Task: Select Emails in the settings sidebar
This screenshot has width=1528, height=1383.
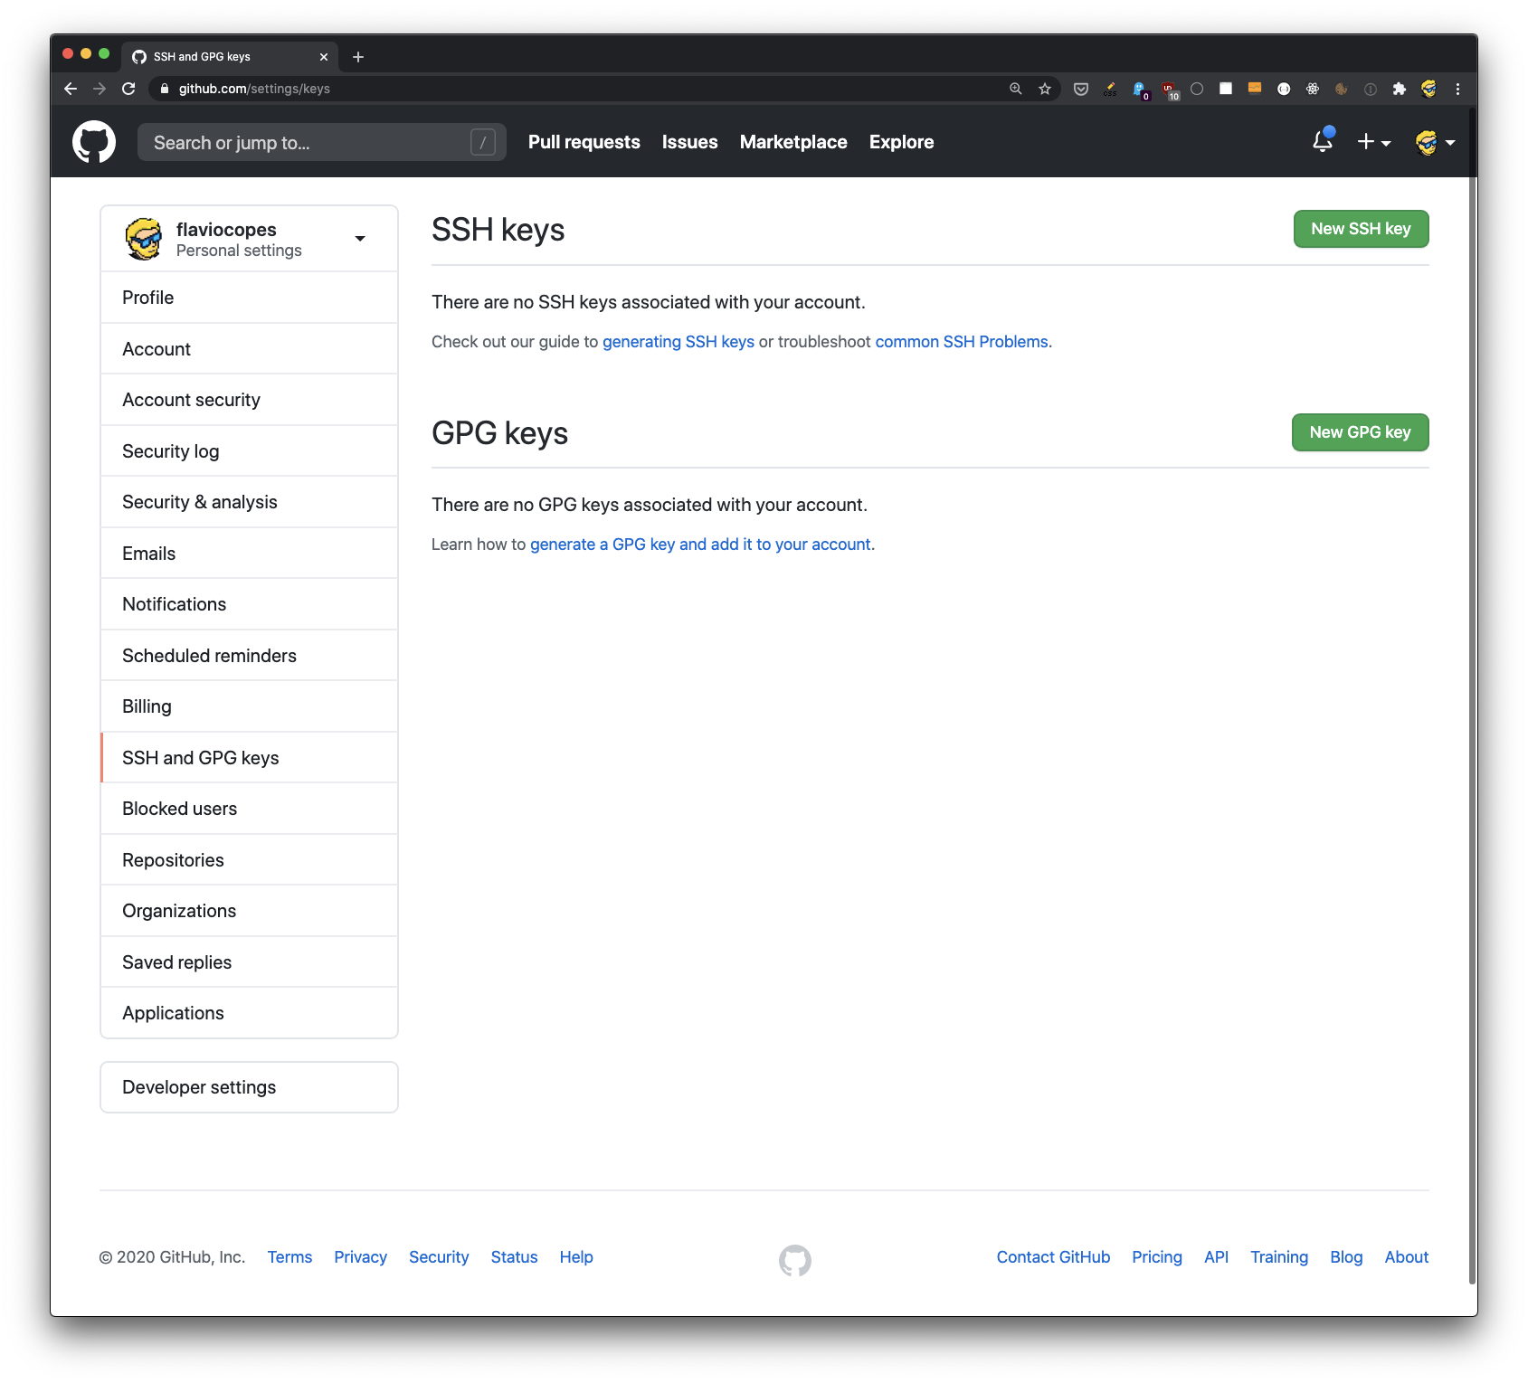Action: pyautogui.click(x=149, y=554)
